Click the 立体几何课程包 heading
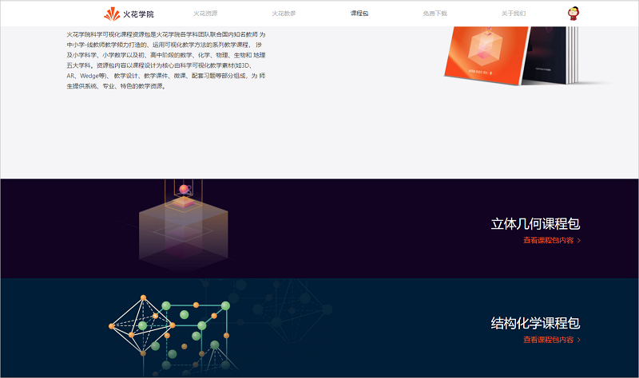This screenshot has width=639, height=378. pyautogui.click(x=535, y=224)
